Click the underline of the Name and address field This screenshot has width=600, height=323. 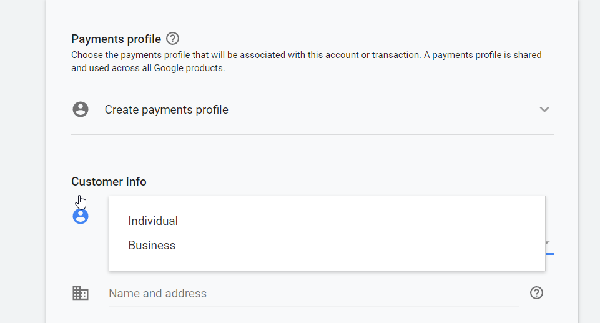pos(312,307)
